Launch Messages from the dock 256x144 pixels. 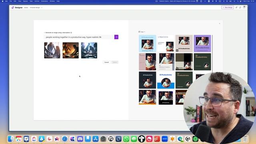134,139
